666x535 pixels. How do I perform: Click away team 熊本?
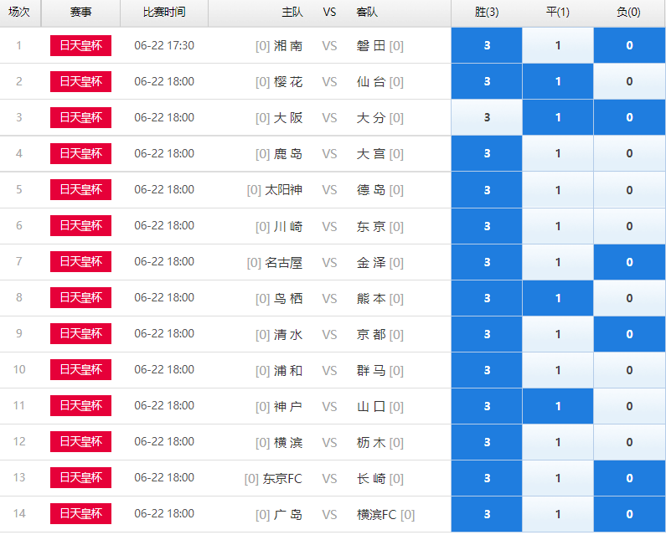point(371,299)
